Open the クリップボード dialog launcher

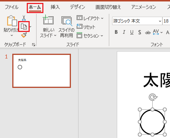pos(34,45)
